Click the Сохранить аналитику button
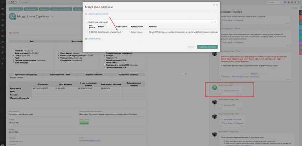This screenshot has width=302, height=146. [208, 47]
